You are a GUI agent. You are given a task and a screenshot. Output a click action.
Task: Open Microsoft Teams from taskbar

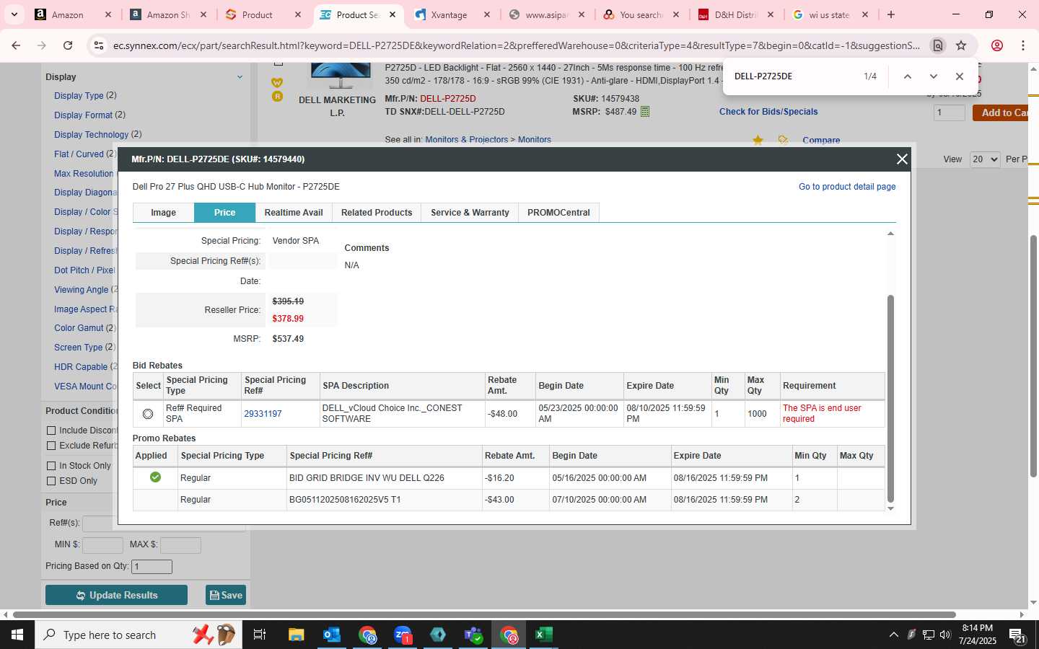pos(473,635)
